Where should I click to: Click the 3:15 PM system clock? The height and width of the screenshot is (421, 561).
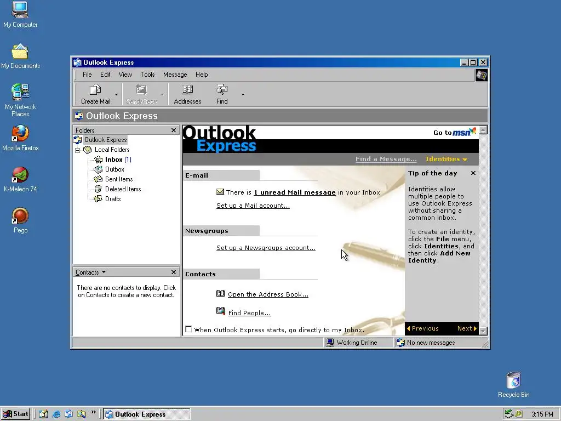[x=542, y=414]
